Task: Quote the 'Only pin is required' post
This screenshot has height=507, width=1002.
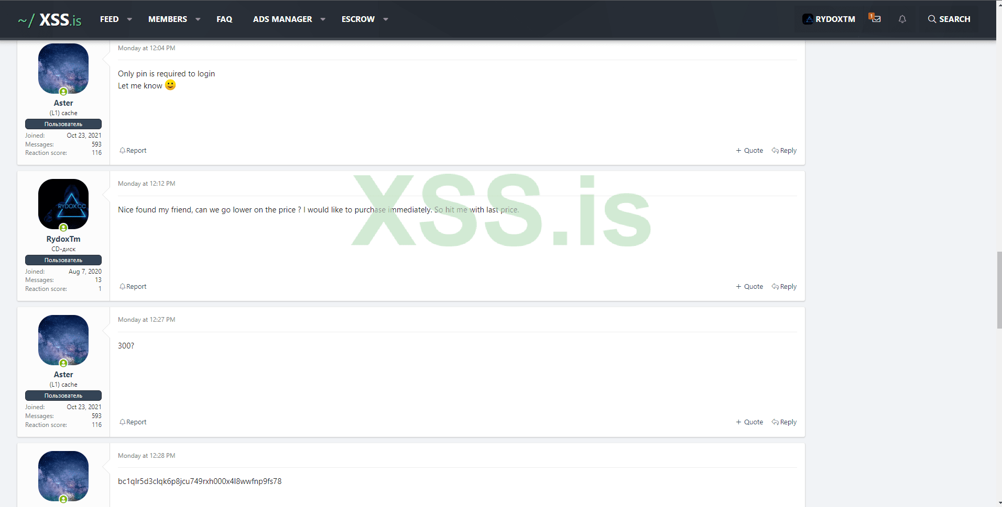Action: pos(749,151)
